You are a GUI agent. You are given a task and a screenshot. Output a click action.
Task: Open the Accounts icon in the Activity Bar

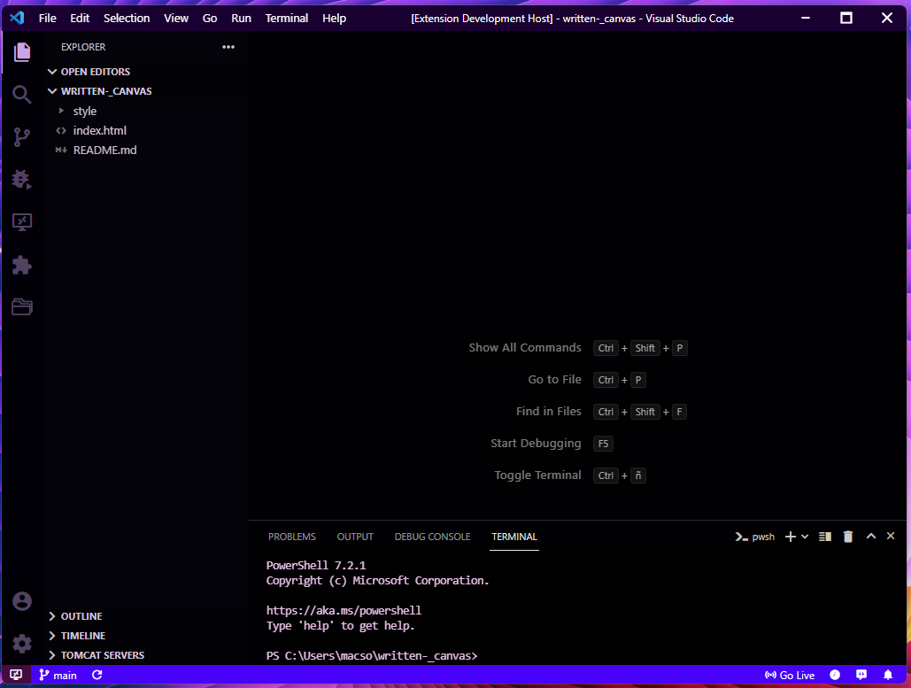tap(21, 601)
